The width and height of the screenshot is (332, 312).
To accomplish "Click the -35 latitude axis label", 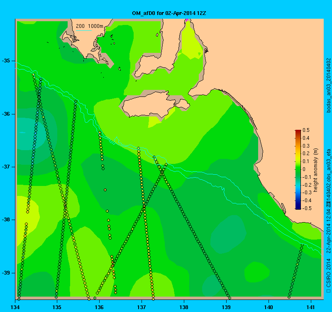I will (x=6, y=61).
